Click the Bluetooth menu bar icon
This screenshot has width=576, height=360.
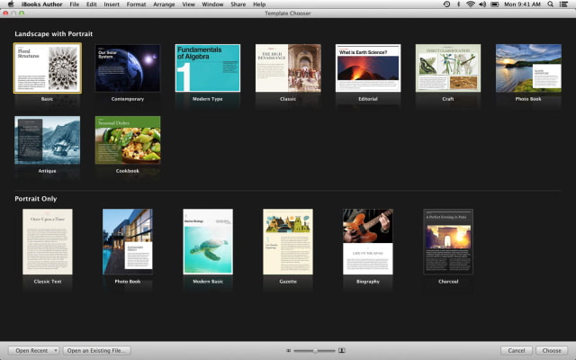tap(458, 4)
